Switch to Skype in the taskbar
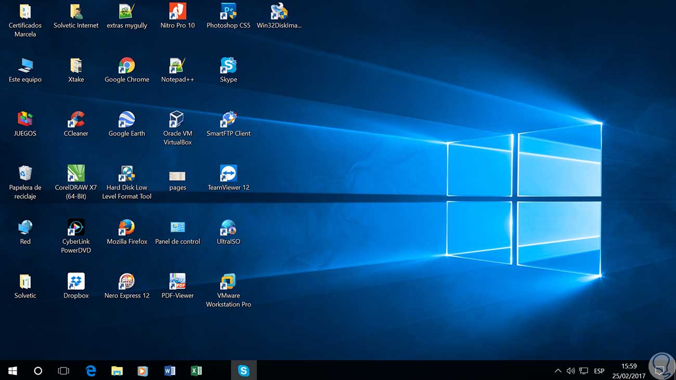The height and width of the screenshot is (380, 676). [x=244, y=371]
